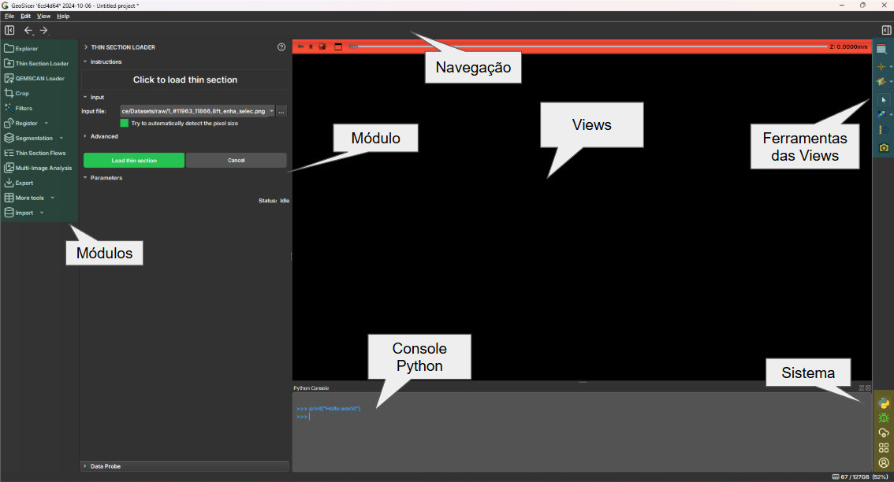The height and width of the screenshot is (482, 894).
Task: Open the Input file path dropdown
Action: click(x=272, y=111)
